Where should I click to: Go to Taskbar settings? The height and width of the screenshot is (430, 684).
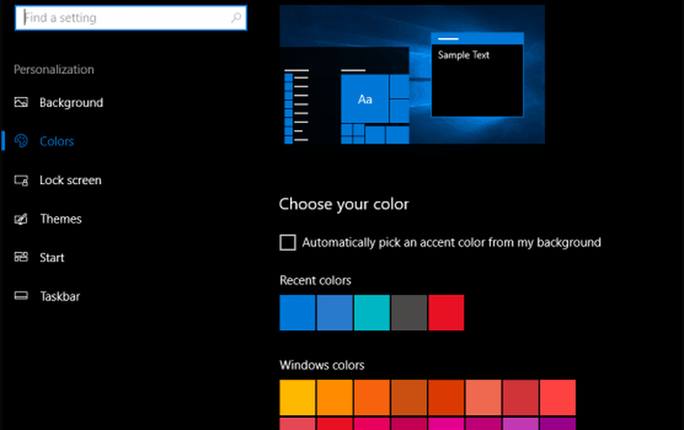pos(60,297)
